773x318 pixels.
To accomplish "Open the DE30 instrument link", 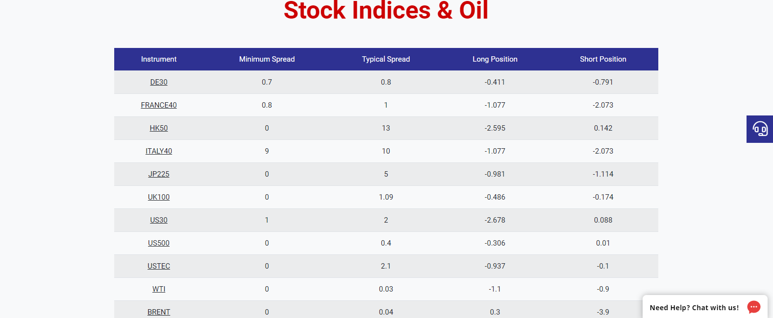I will tap(159, 82).
